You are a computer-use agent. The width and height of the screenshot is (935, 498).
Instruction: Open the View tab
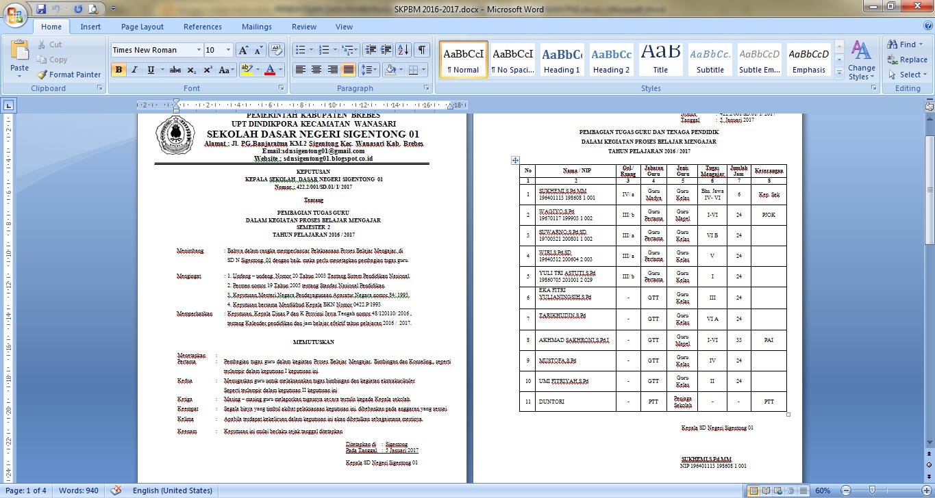coord(345,27)
